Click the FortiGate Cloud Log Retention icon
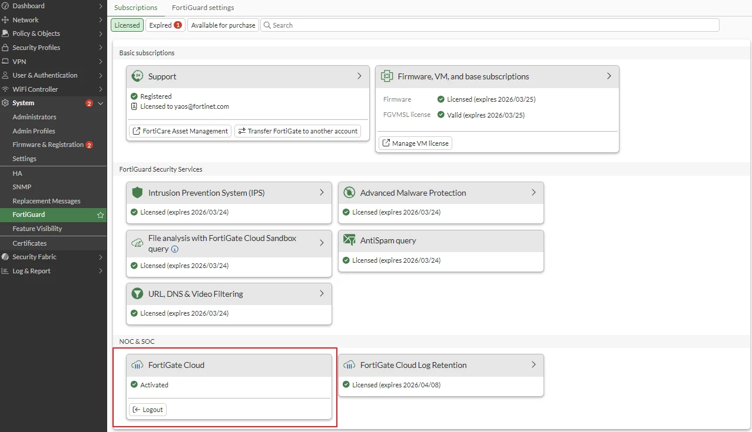Image resolution: width=752 pixels, height=432 pixels. (x=349, y=365)
